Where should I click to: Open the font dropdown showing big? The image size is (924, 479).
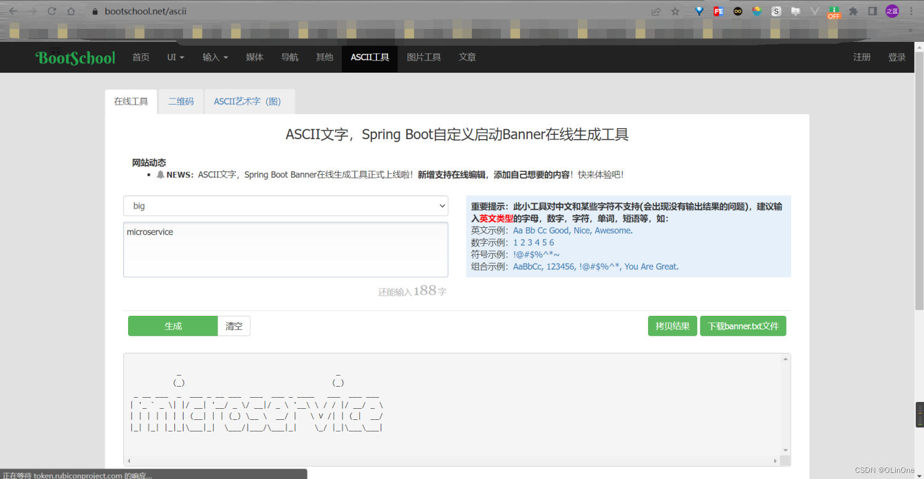pyautogui.click(x=286, y=206)
